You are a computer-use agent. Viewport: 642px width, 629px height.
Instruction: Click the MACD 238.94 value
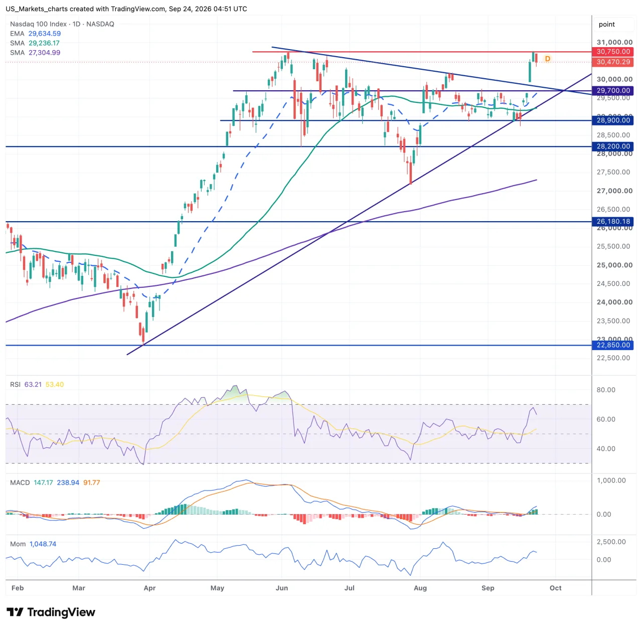point(68,483)
